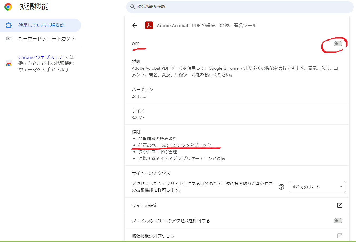The image size is (356, 242).
Task: Click the help question mark icon for サイトへのアクセス
Action: click(x=282, y=187)
